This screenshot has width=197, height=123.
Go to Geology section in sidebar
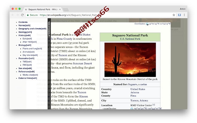(25, 32)
